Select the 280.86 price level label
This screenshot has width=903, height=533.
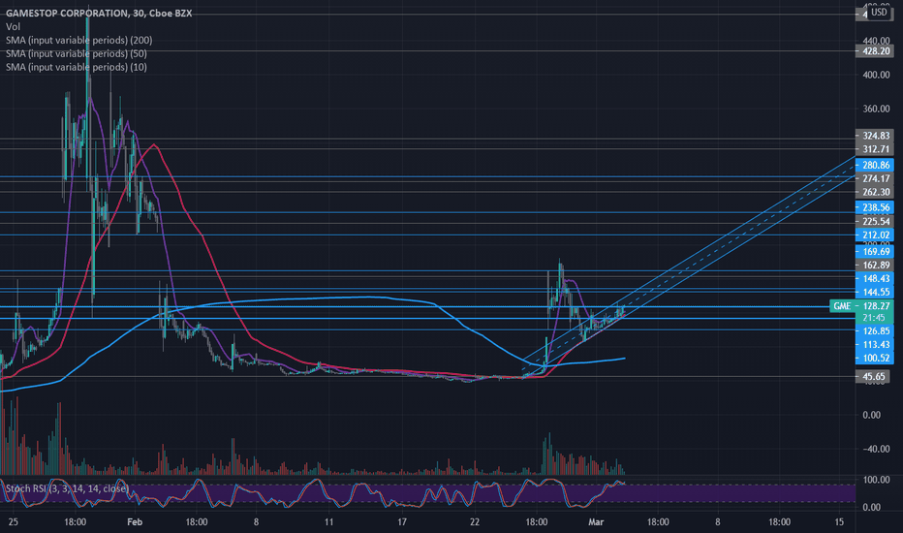(x=875, y=166)
